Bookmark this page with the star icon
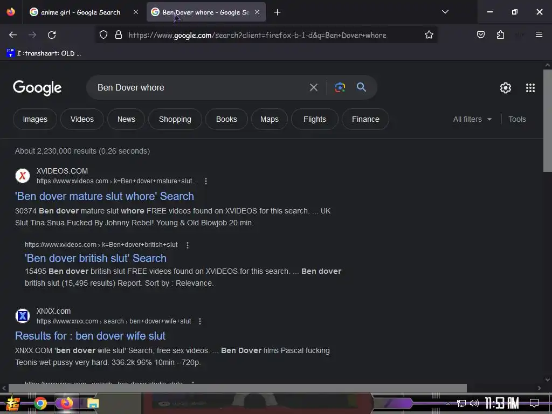Viewport: 552px width, 414px height. point(429,35)
